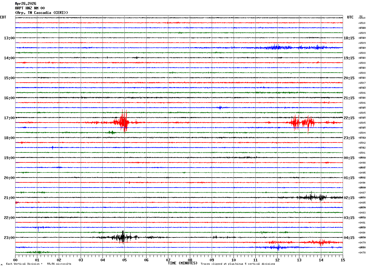Click minute 01 on the time axis
Viewport: 367px width, 268px height.
pos(37,260)
